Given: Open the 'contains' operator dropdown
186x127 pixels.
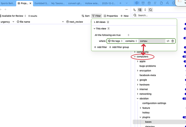Looking at the screenshot, I should pyautogui.click(x=131, y=41).
